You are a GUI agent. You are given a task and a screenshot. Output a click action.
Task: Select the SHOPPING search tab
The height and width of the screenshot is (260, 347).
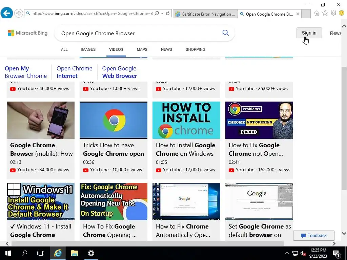(196, 49)
